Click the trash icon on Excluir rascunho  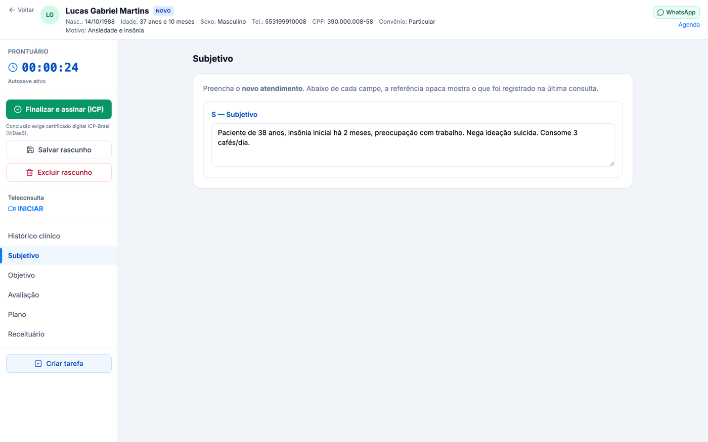(x=29, y=172)
